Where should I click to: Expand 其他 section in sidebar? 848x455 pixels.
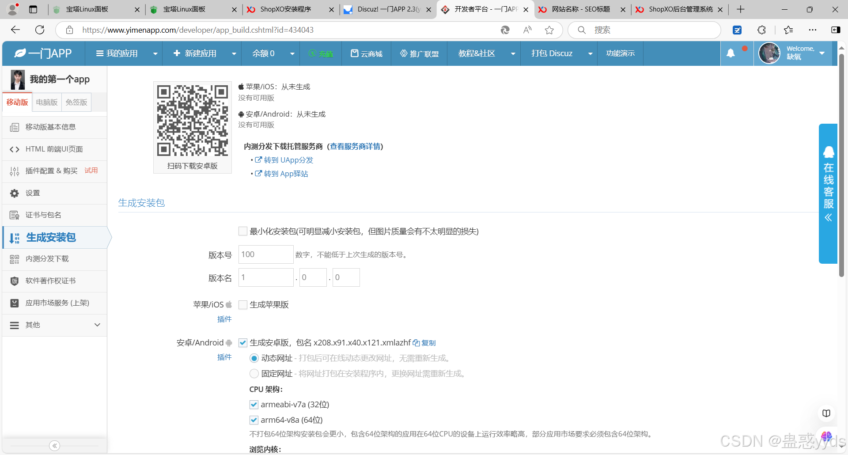point(55,325)
